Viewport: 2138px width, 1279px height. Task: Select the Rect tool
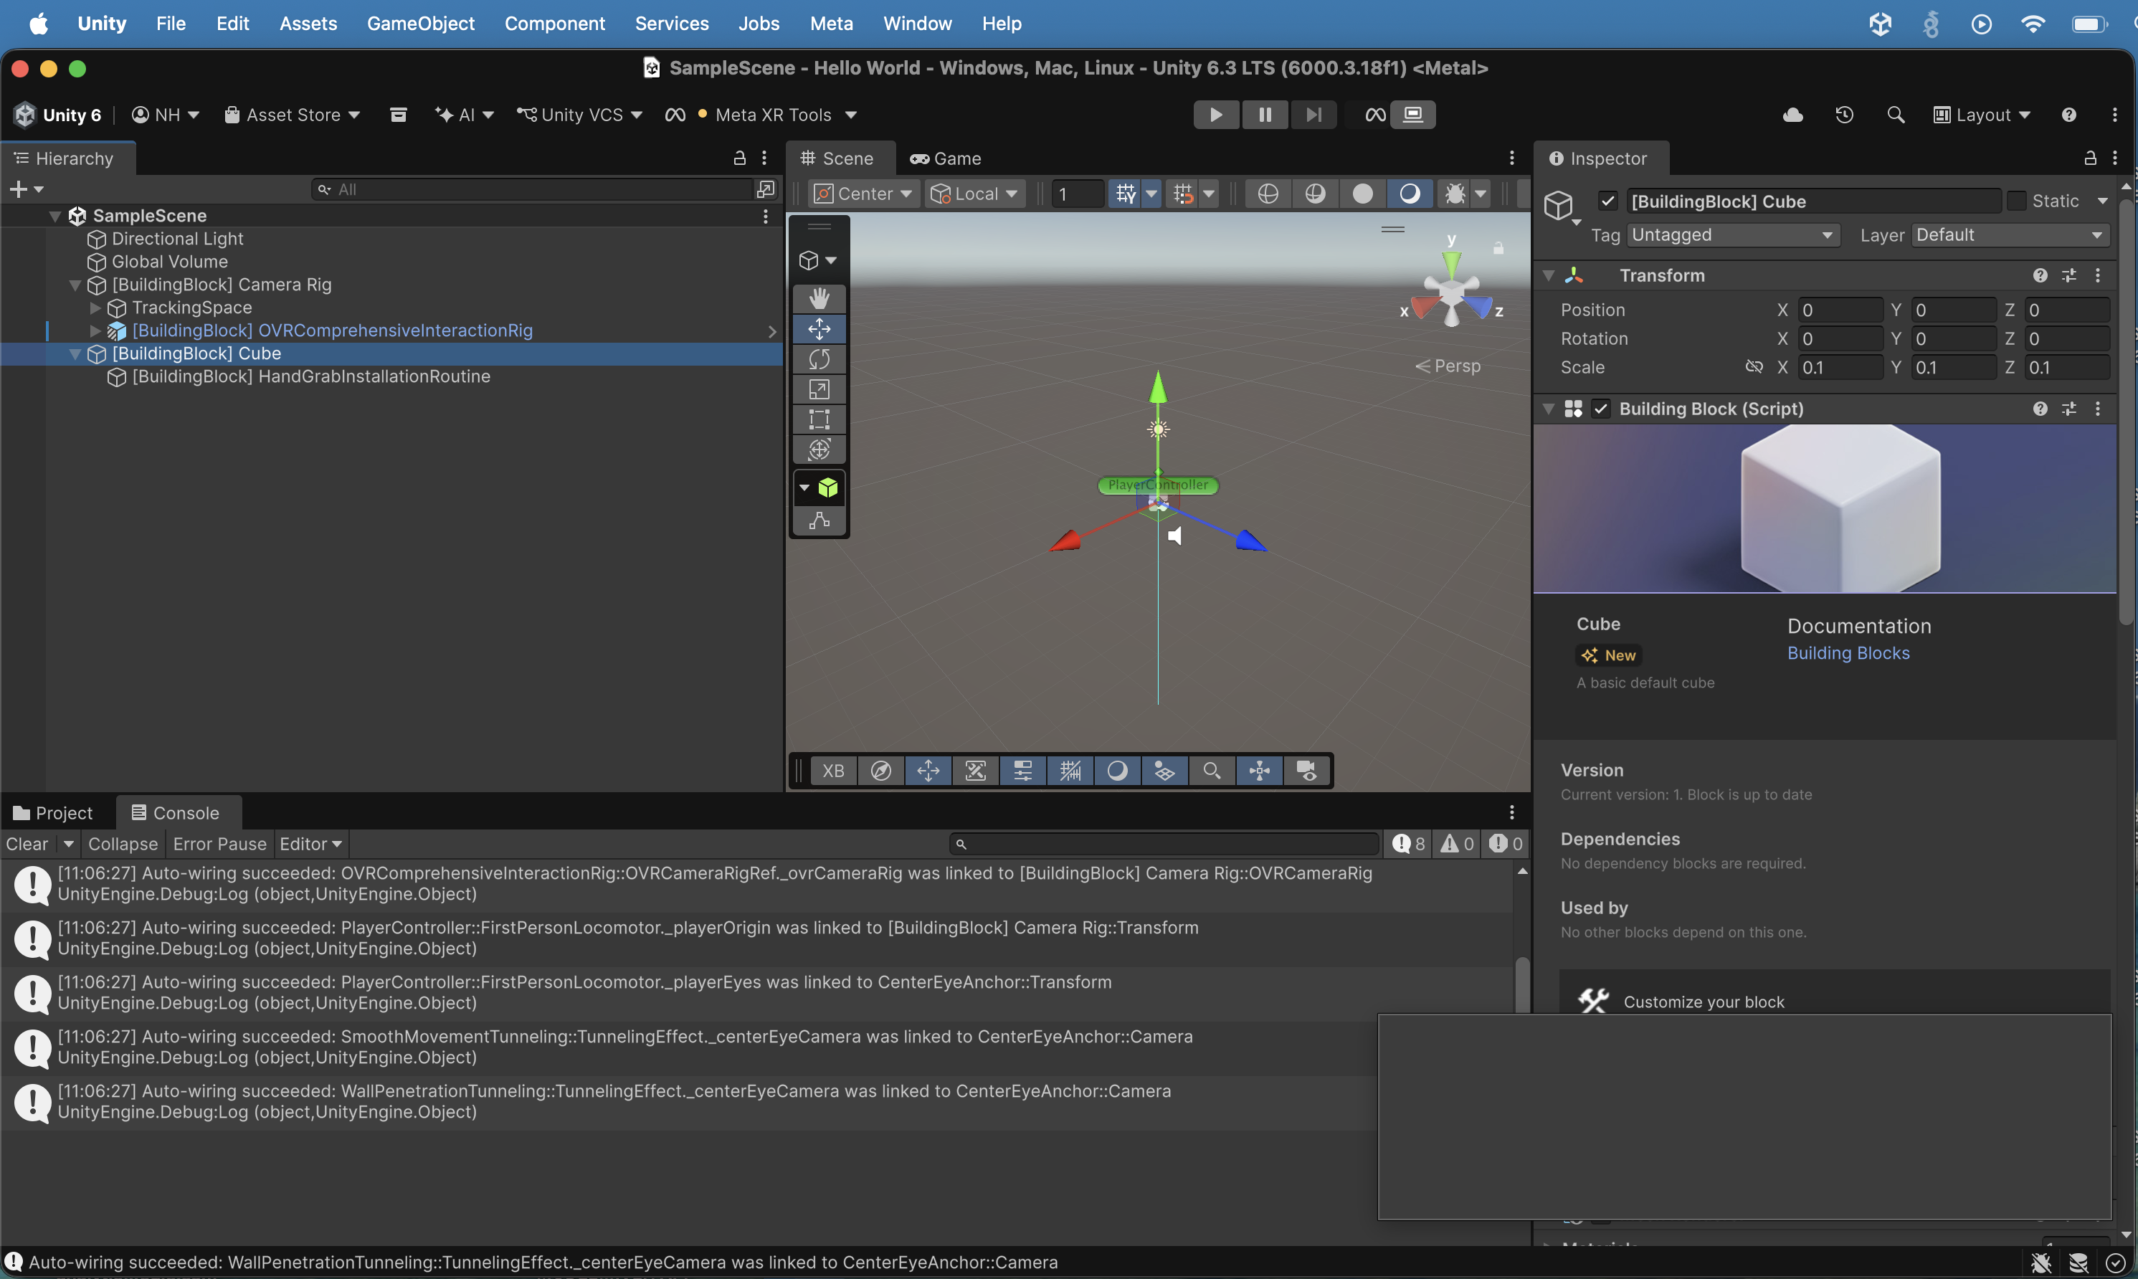click(x=819, y=419)
